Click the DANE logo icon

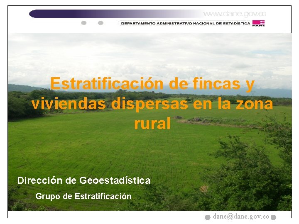pyautogui.click(x=258, y=23)
